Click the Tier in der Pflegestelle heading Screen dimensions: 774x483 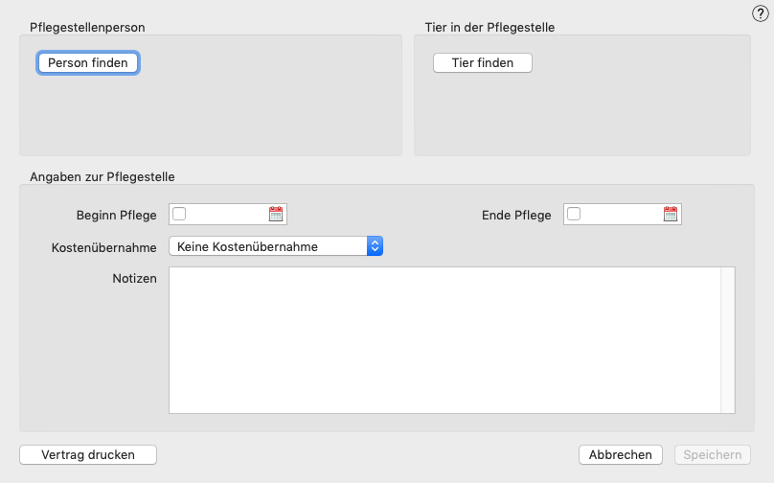point(489,27)
